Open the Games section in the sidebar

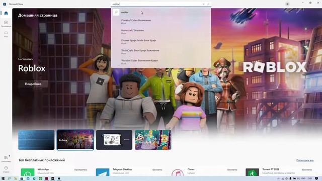click(x=6, y=34)
